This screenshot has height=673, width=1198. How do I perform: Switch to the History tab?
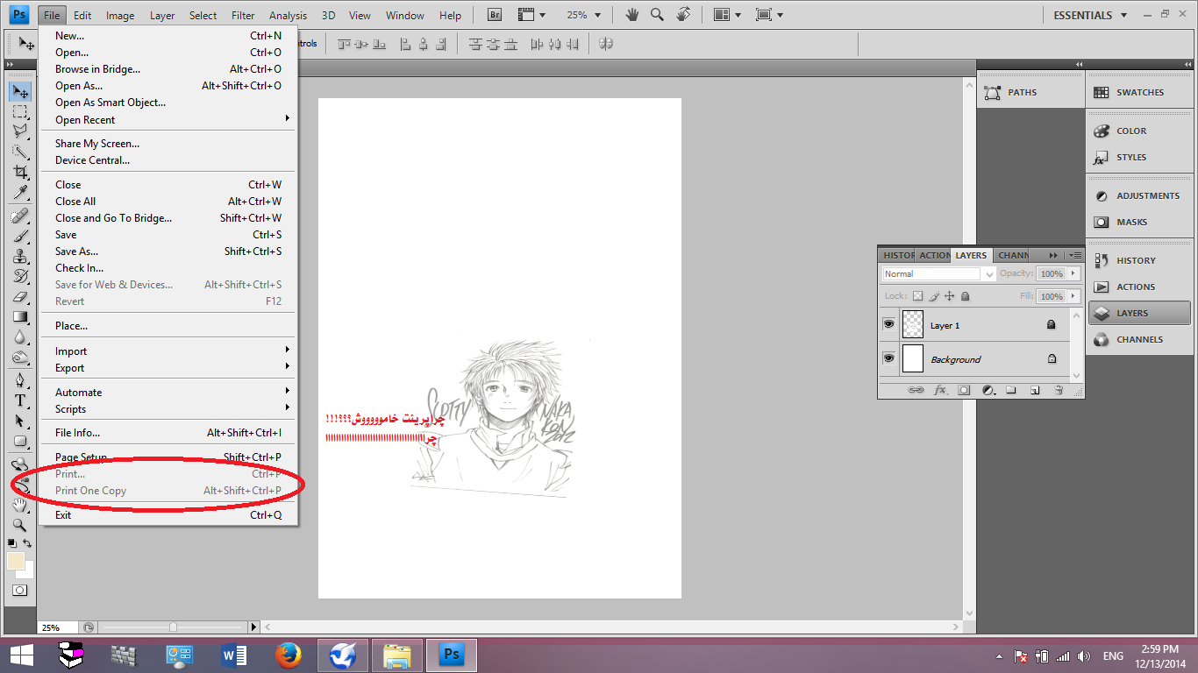click(x=898, y=255)
